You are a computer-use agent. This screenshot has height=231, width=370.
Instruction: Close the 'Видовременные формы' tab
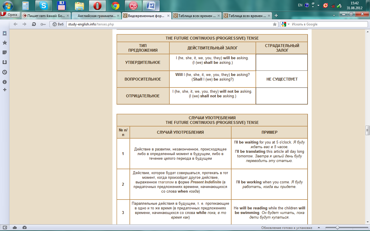point(168,16)
